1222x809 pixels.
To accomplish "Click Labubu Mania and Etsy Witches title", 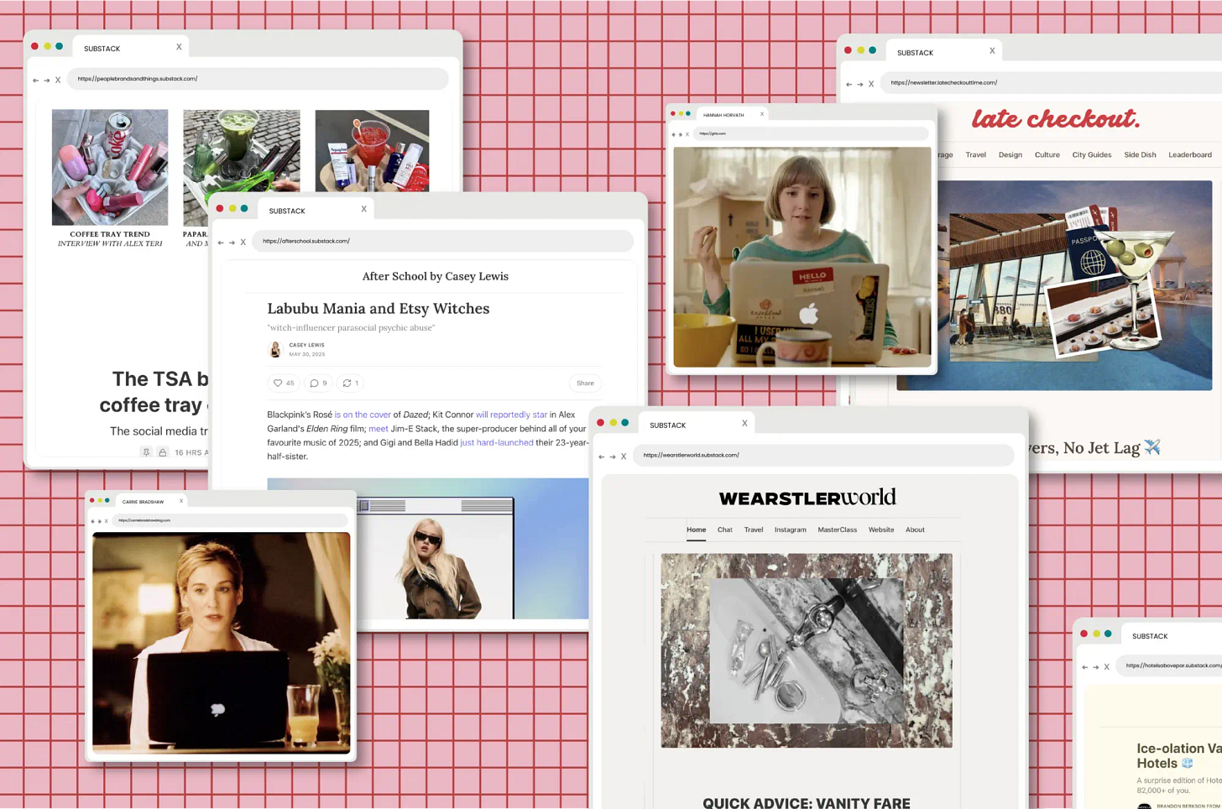I will [x=378, y=308].
